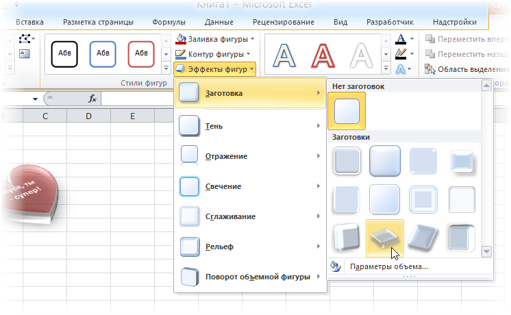This screenshot has height=315, width=511.
Task: Toggle Эффекты фигур dropdown button
Action: click(215, 69)
